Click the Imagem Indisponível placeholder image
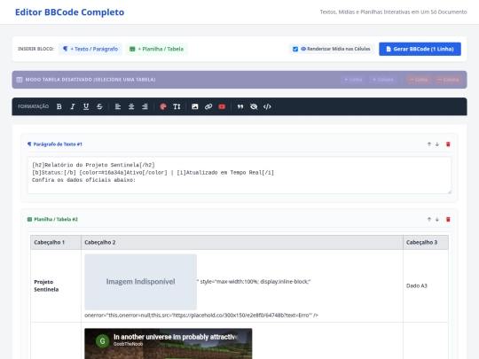Screen dimensions: 479x359 pos(140,282)
